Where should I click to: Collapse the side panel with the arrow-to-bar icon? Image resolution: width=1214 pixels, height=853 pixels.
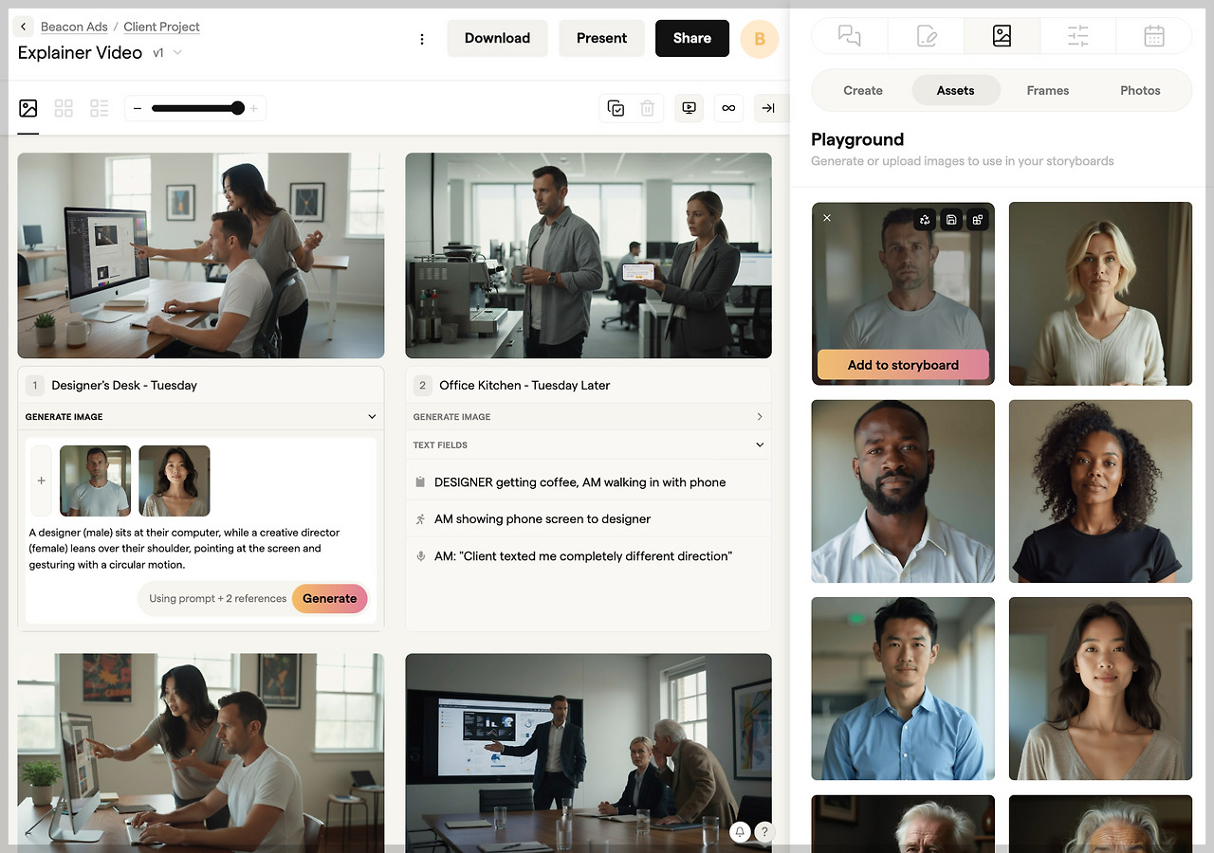coord(768,108)
